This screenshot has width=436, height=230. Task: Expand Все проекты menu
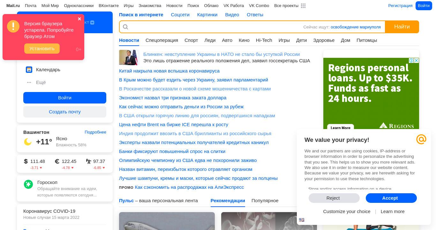click(x=286, y=6)
